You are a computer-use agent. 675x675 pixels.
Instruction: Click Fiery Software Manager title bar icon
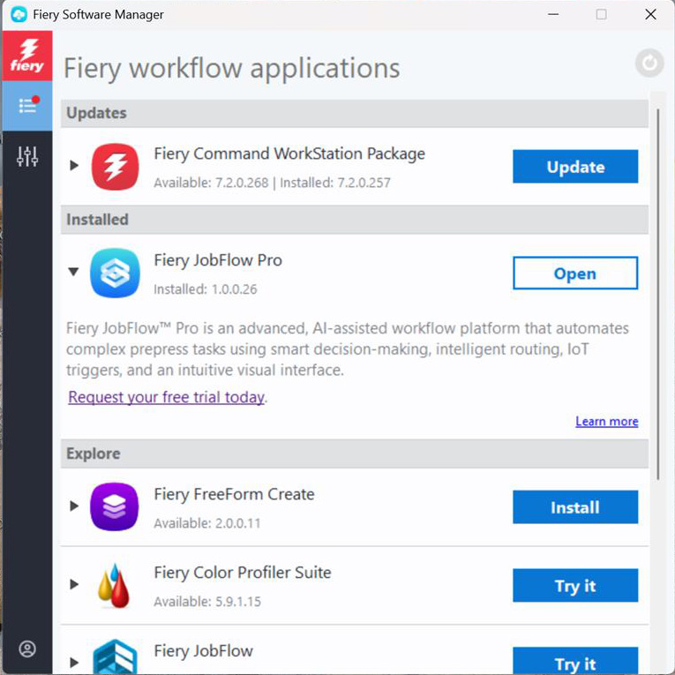[19, 15]
